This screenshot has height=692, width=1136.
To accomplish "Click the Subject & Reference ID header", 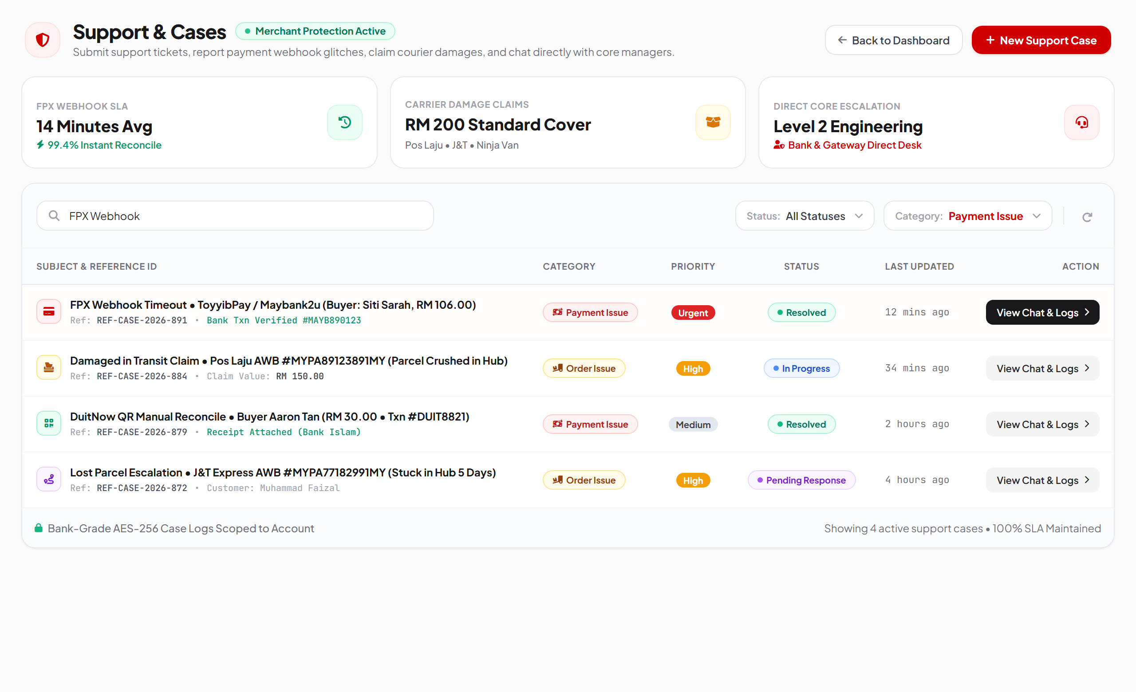I will [96, 266].
